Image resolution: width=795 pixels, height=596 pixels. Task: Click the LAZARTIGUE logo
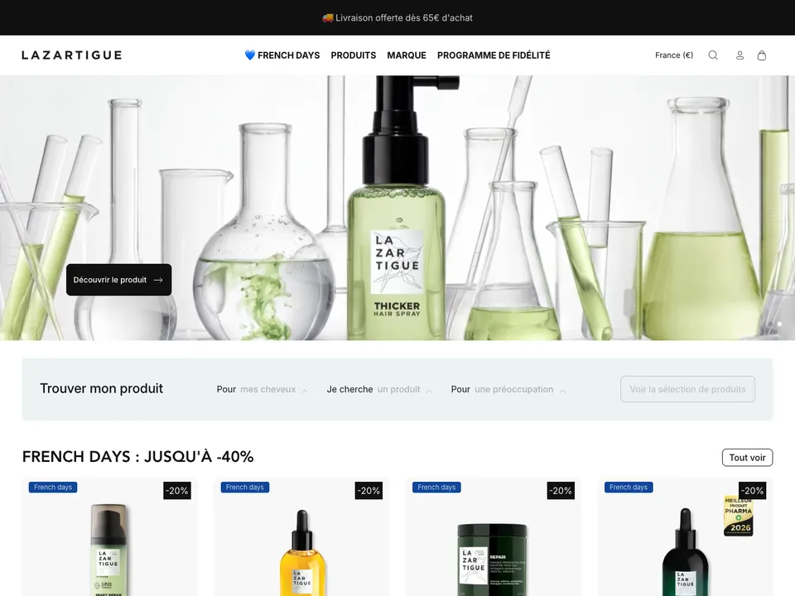coord(71,55)
